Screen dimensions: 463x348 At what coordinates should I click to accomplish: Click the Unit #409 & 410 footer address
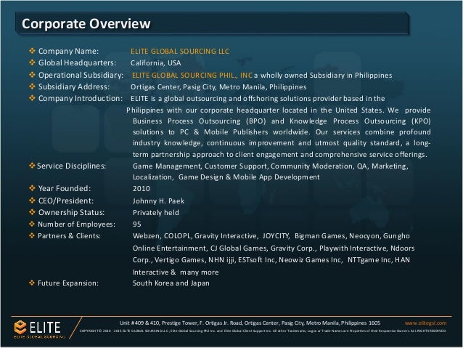coord(250,323)
